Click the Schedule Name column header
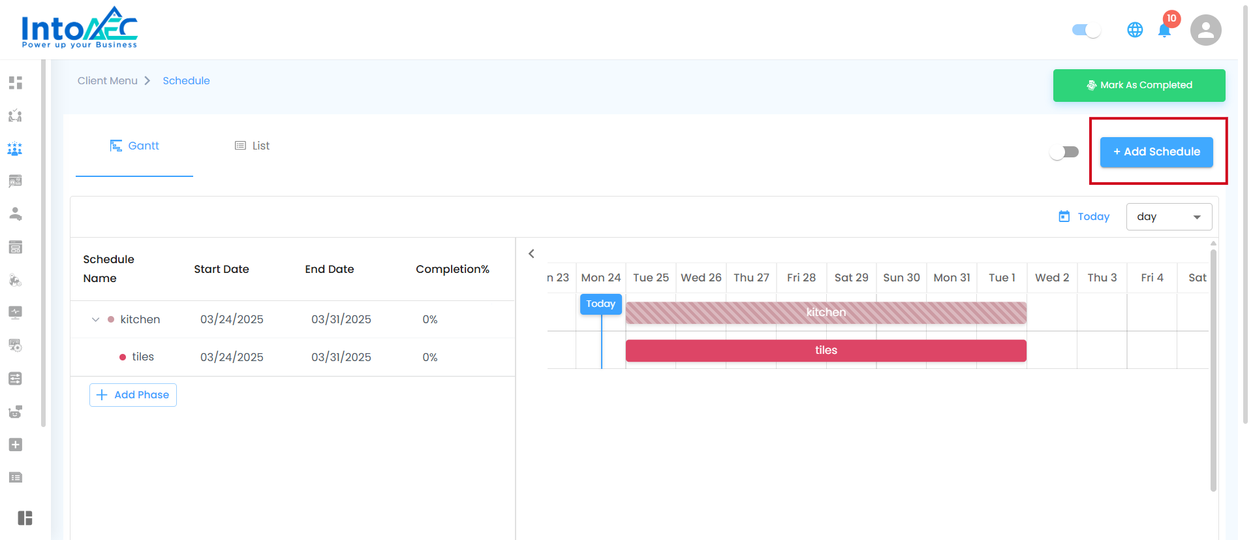Screen dimensions: 1253x540 [108, 269]
